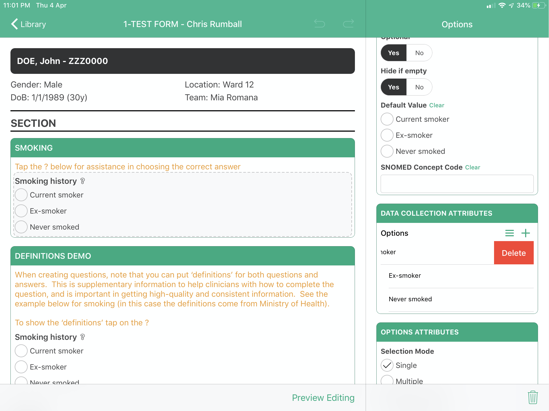Tap the redo arrow icon
Image resolution: width=549 pixels, height=411 pixels.
(348, 24)
